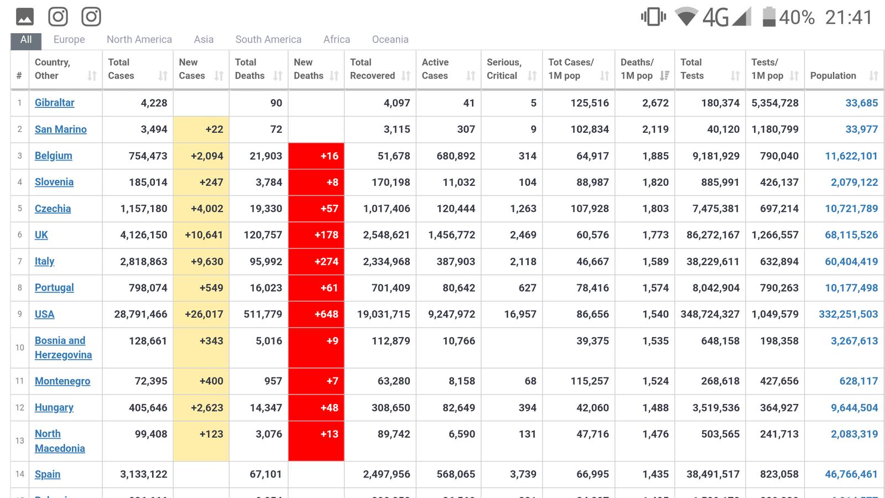Tap the gallery image notification icon
This screenshot has height=498, width=885.
(25, 17)
